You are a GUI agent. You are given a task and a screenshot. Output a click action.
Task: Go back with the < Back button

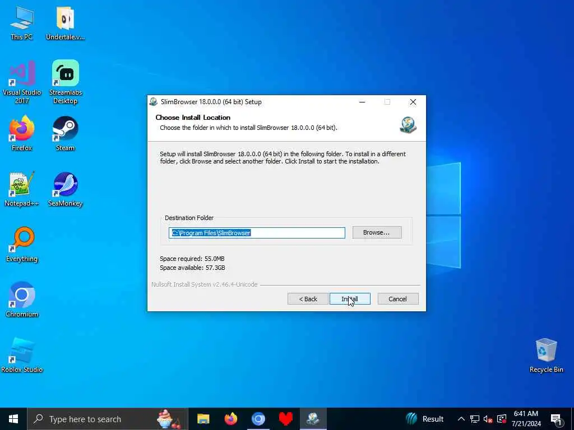(308, 299)
